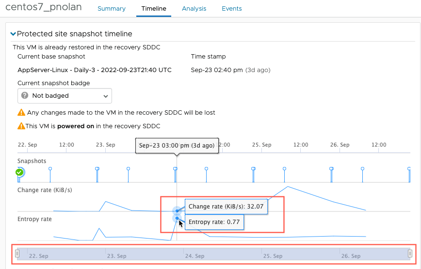Grab right handle of timeline range slider
The image size is (421, 269).
(x=410, y=254)
